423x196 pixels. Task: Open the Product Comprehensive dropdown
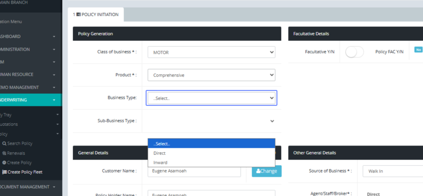pos(211,75)
